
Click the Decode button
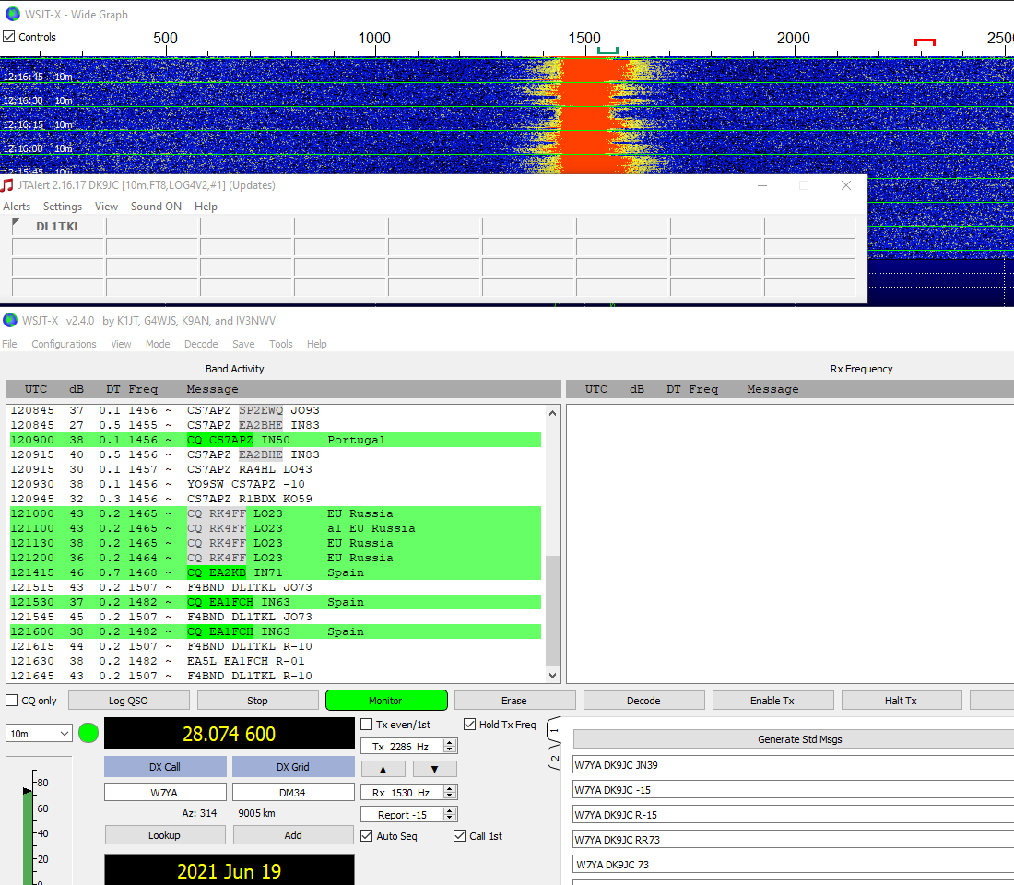point(643,701)
